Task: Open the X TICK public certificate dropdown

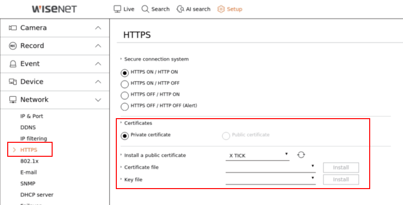Action: pos(257,155)
